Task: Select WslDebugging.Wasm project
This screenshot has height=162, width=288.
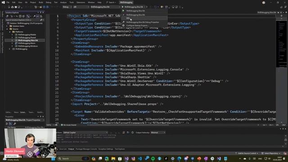Action: [x=27, y=43]
